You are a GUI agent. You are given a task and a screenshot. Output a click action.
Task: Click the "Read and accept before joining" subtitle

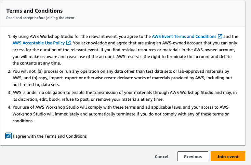pyautogui.click(x=40, y=18)
